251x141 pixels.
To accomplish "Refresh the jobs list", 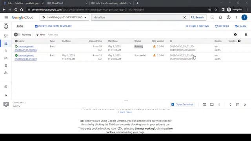I will coord(222,26).
